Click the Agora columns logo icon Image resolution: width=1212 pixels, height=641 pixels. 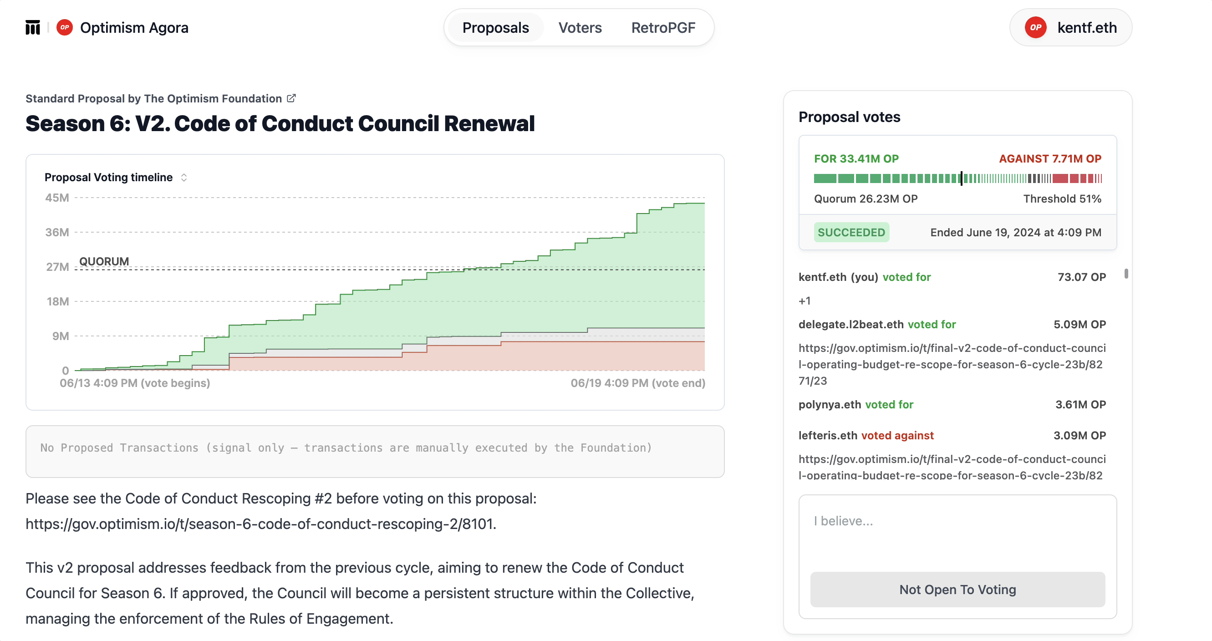[x=33, y=27]
